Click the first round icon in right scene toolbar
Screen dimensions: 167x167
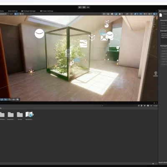[104, 14]
